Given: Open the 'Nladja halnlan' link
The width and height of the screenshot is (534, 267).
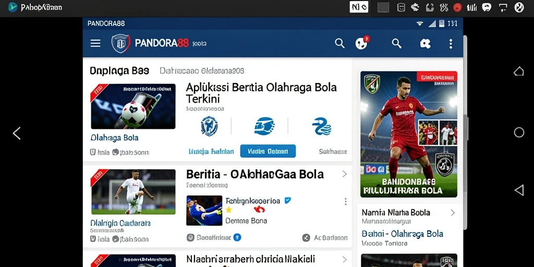Looking at the screenshot, I should click(211, 152).
